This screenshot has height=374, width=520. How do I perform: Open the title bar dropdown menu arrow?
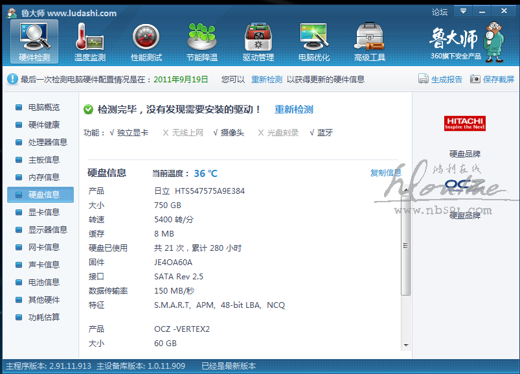462,11
